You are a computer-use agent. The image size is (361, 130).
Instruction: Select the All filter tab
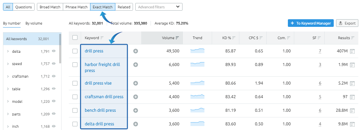(8, 7)
